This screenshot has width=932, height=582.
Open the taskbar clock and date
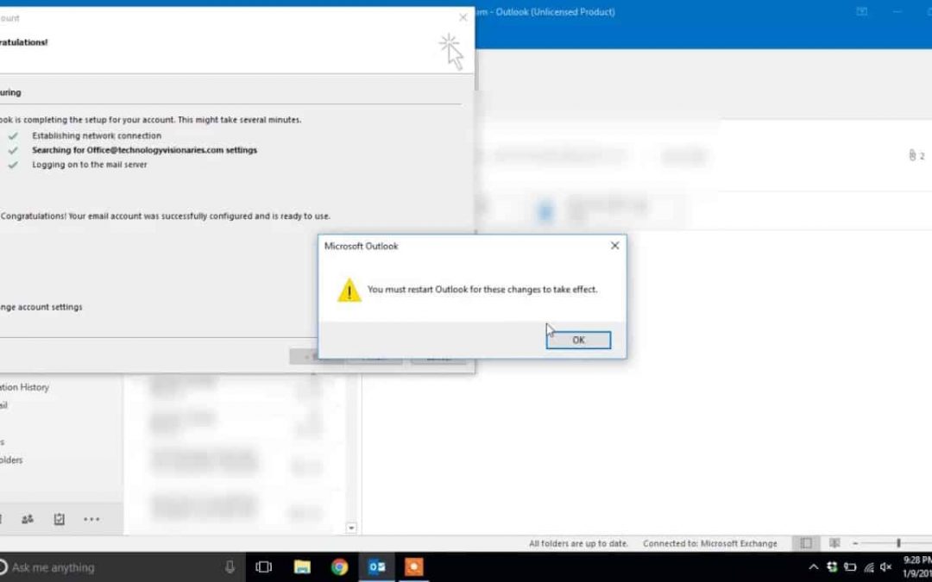point(917,567)
